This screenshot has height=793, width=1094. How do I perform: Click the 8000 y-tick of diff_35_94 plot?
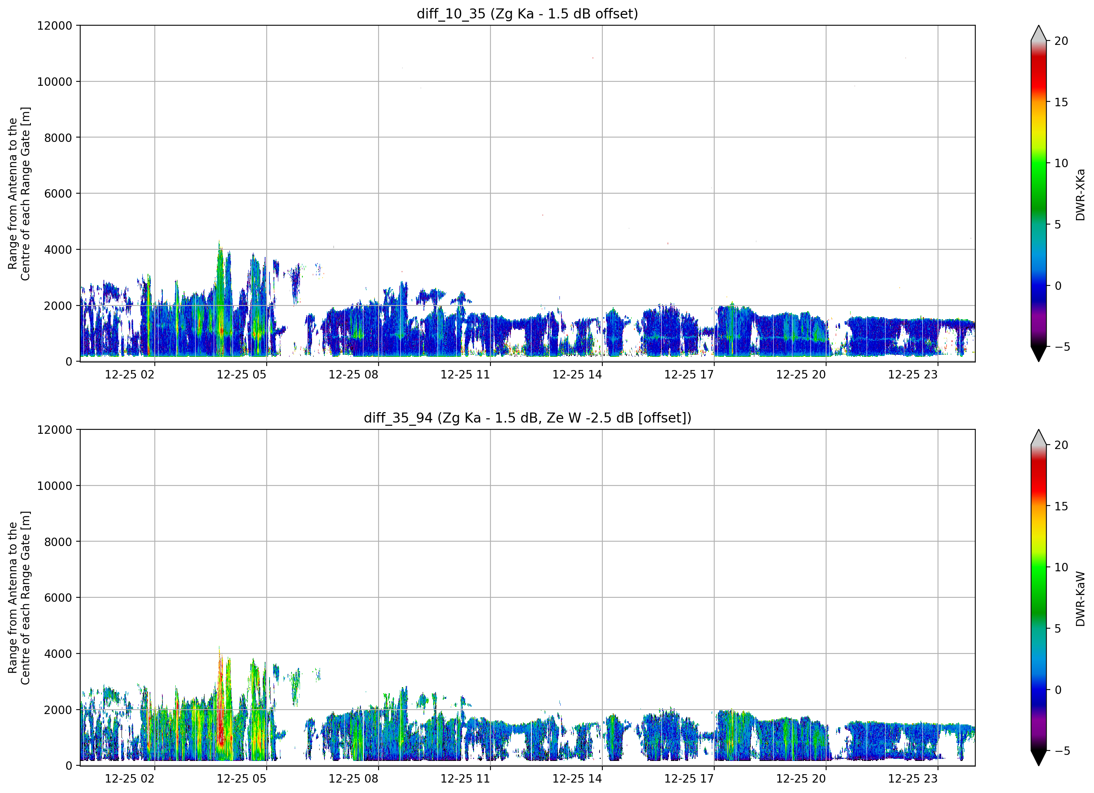(x=58, y=542)
